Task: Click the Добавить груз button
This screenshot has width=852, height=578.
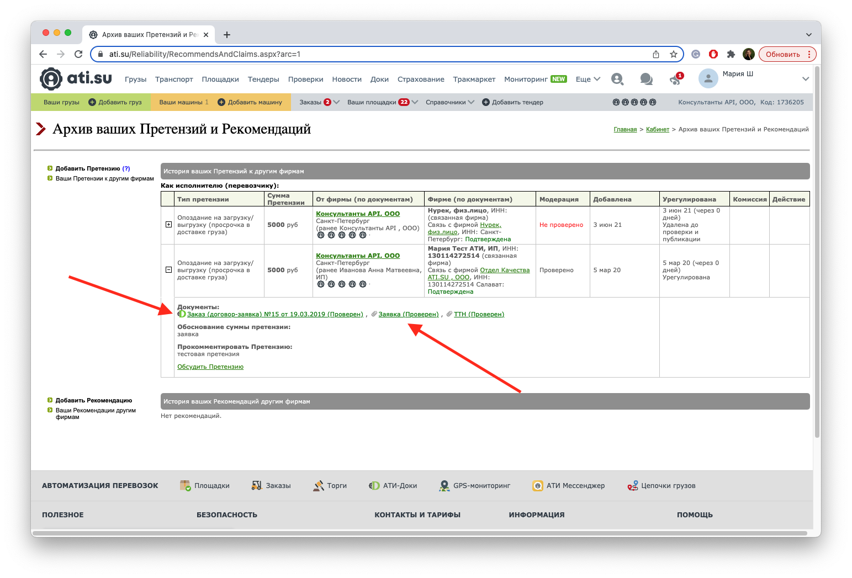Action: (115, 102)
